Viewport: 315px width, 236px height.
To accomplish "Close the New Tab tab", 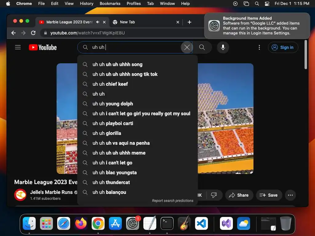I will point(177,22).
